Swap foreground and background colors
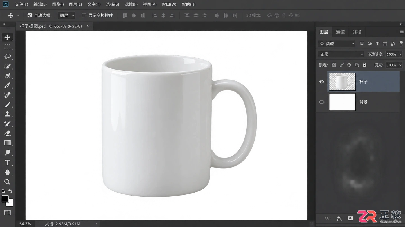 point(10,191)
